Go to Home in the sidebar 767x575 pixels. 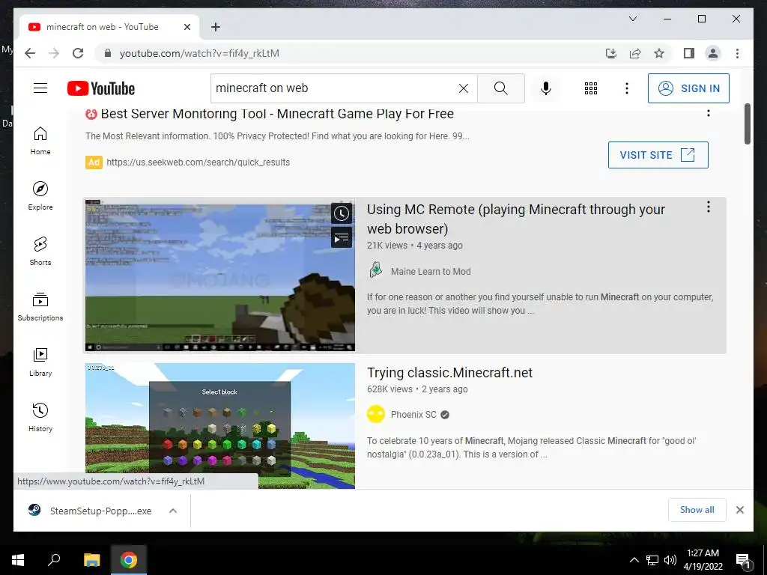tap(40, 141)
